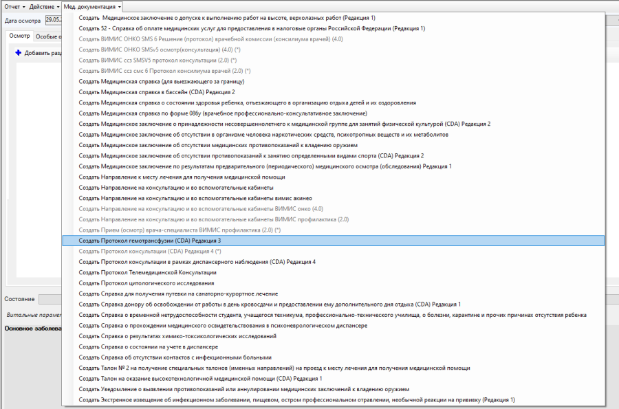The width and height of the screenshot is (619, 409).
Task: Create заключение о противопоказаниях к владению оружием
Action: coord(334,145)
